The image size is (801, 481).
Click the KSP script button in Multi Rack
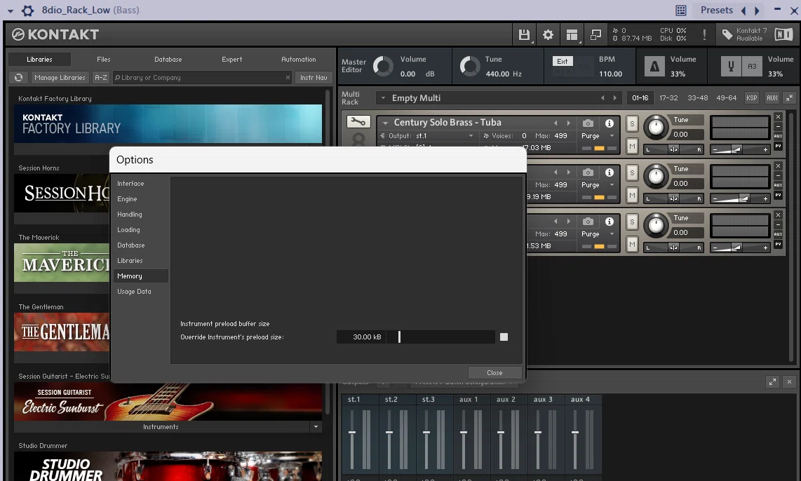pyautogui.click(x=751, y=98)
